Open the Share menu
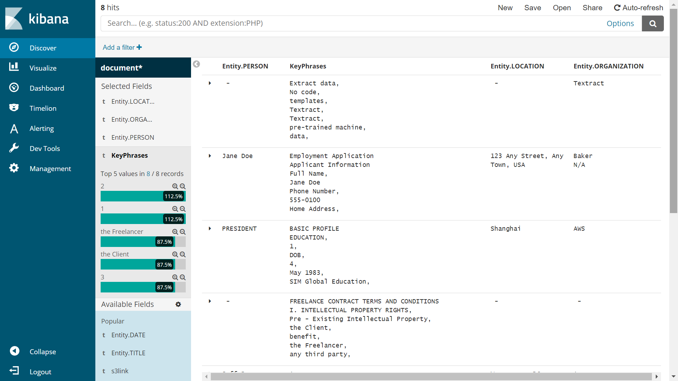 (592, 8)
